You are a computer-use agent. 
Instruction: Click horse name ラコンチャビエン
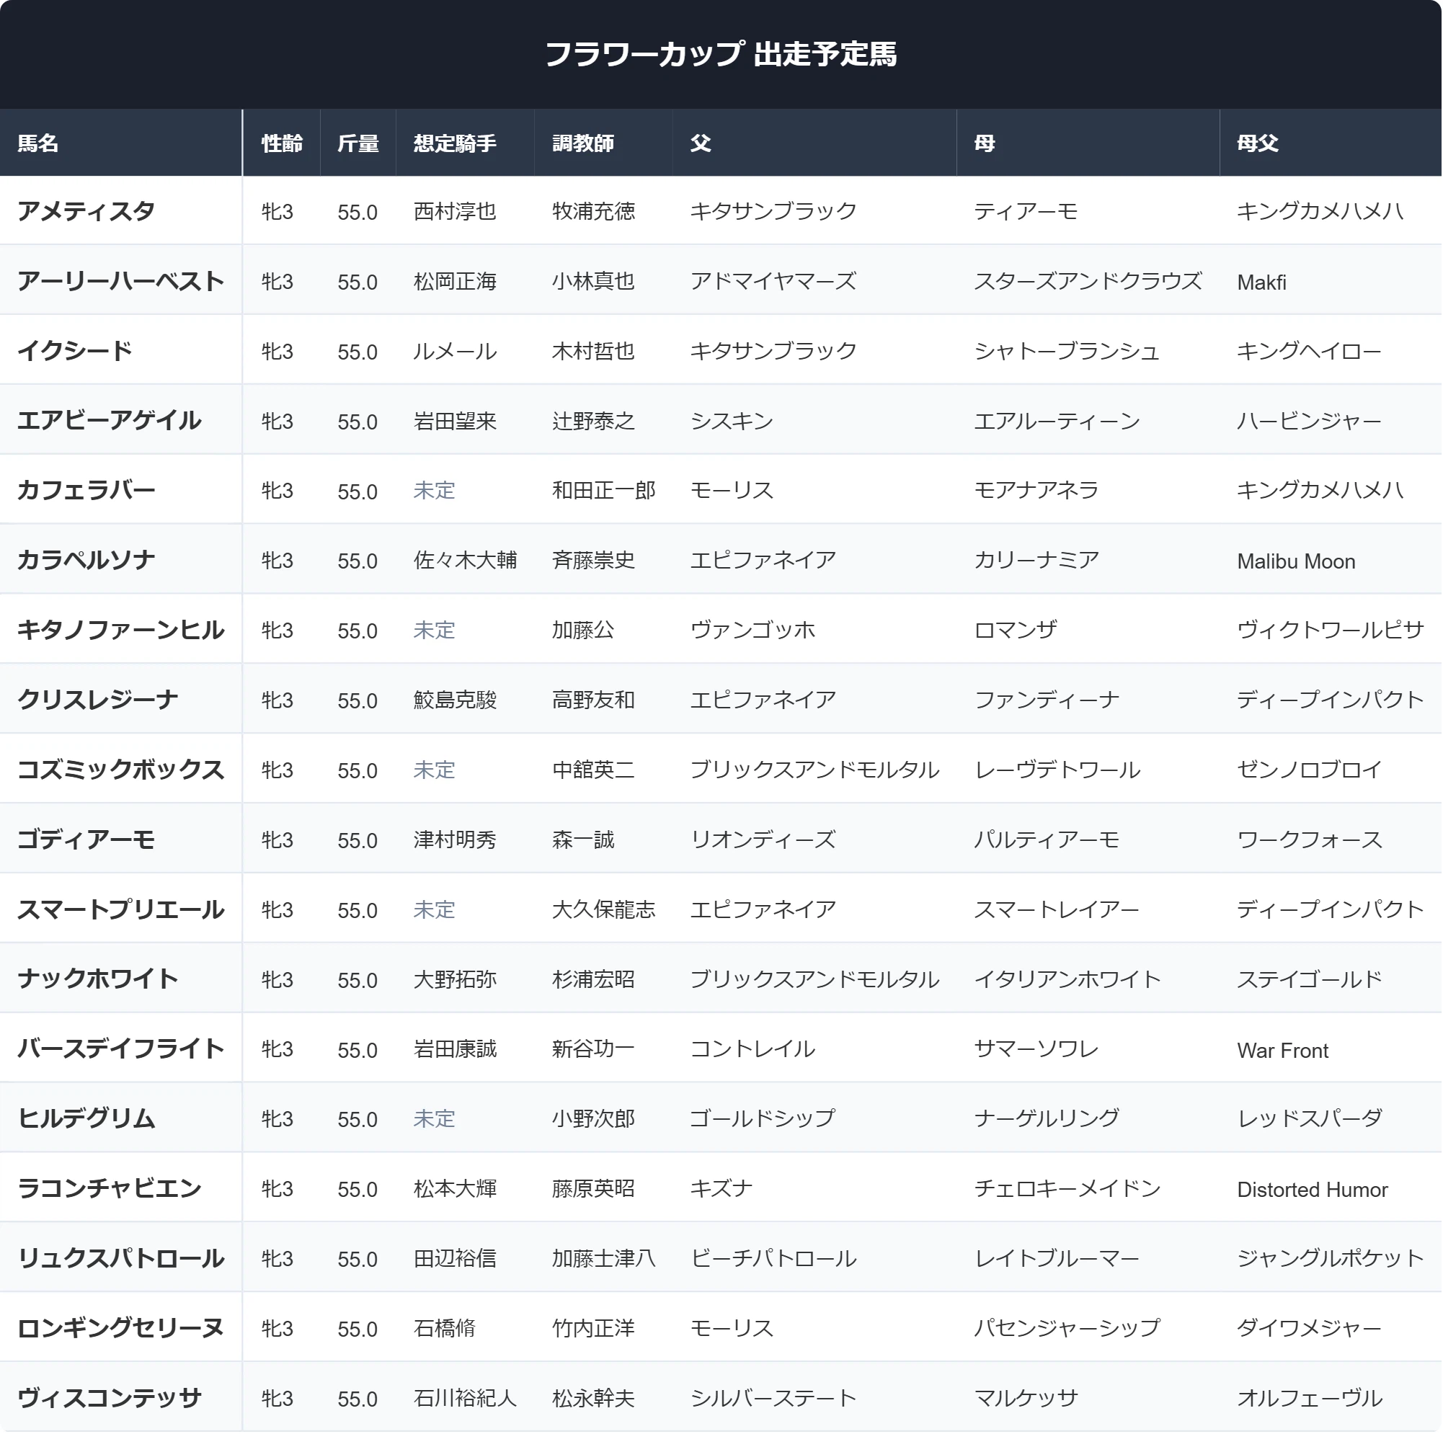110,1188
